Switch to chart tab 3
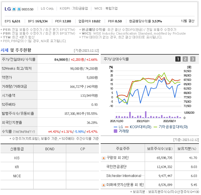Viewport: 201px width, 195px height. click(193, 59)
